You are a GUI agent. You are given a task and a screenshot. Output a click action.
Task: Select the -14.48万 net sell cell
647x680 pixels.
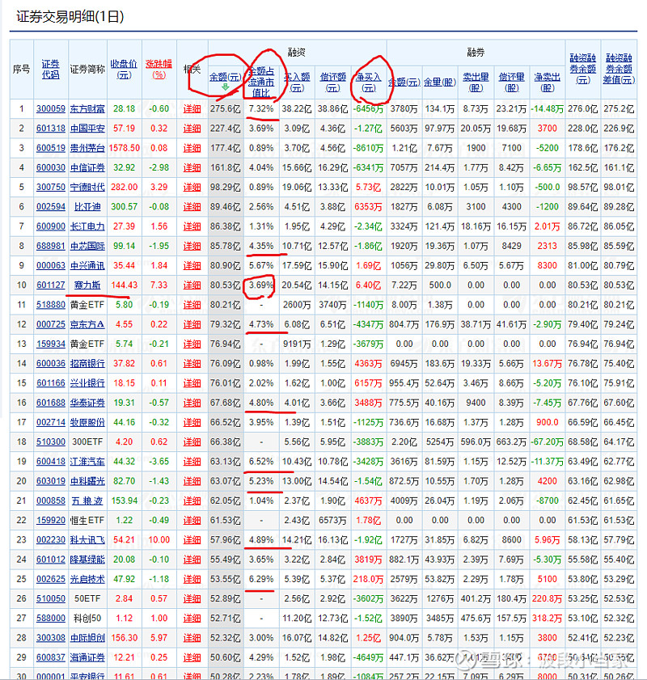coord(548,109)
